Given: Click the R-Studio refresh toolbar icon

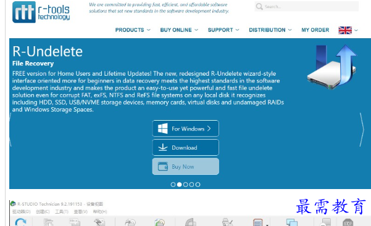Looking at the screenshot, I should [20, 222].
